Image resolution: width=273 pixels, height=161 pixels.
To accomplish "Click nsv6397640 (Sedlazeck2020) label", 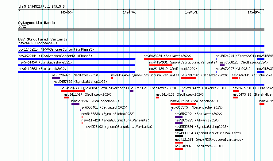I will [x=205, y=75].
